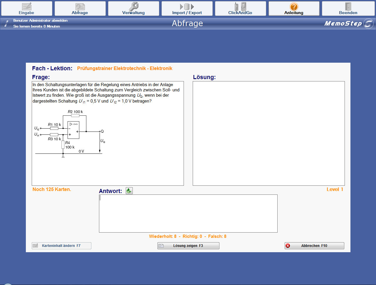Click the op-amp circuit diagram
This screenshot has height=285, width=376.
[x=70, y=133]
